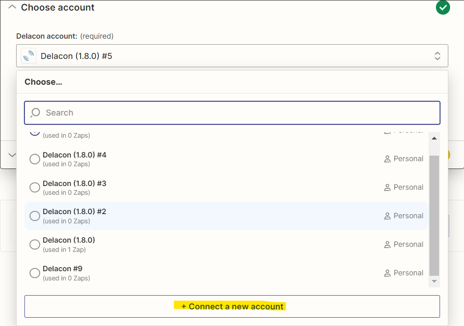Click person icon on Delacon (1.8.0) used in 1 Zap row
Image resolution: width=464 pixels, height=326 pixels.
tap(387, 245)
